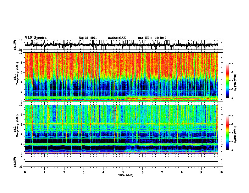Click the "Time (min)" x-axis label
This screenshot has width=249, height=193.
pyautogui.click(x=126, y=175)
